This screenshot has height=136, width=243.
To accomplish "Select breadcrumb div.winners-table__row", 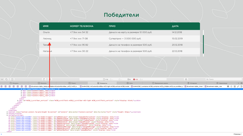I will pyautogui.click(x=213, y=87).
